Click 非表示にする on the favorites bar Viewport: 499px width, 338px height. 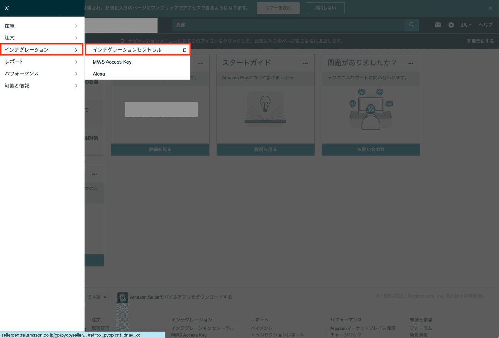tap(480, 41)
